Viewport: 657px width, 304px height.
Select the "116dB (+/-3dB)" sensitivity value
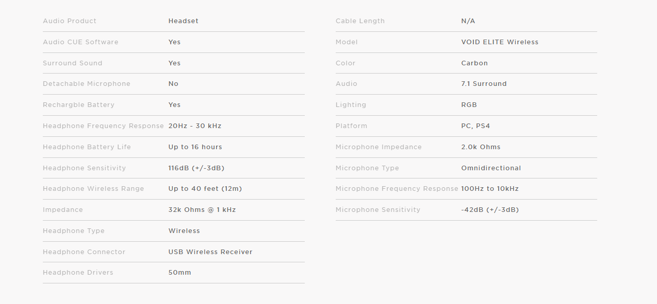click(196, 168)
